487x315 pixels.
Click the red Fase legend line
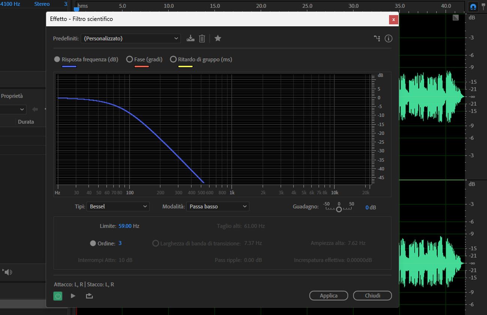(x=142, y=66)
